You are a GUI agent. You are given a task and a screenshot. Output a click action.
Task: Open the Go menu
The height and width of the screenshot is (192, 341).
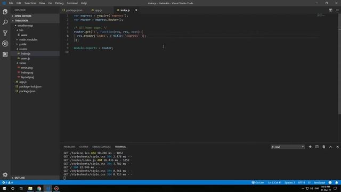[50, 3]
